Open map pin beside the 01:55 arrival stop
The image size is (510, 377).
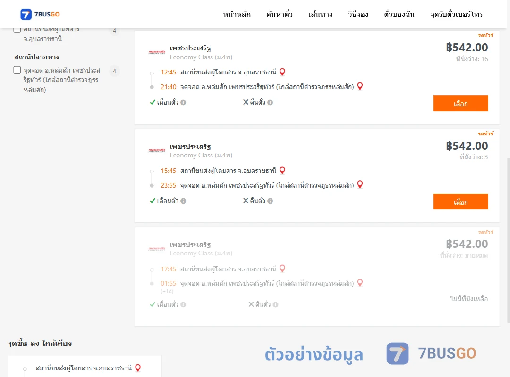pyautogui.click(x=360, y=283)
